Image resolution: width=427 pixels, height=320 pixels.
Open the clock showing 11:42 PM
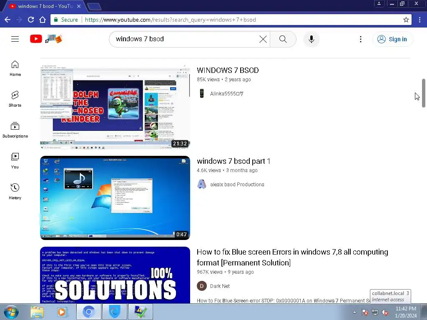pos(406,312)
